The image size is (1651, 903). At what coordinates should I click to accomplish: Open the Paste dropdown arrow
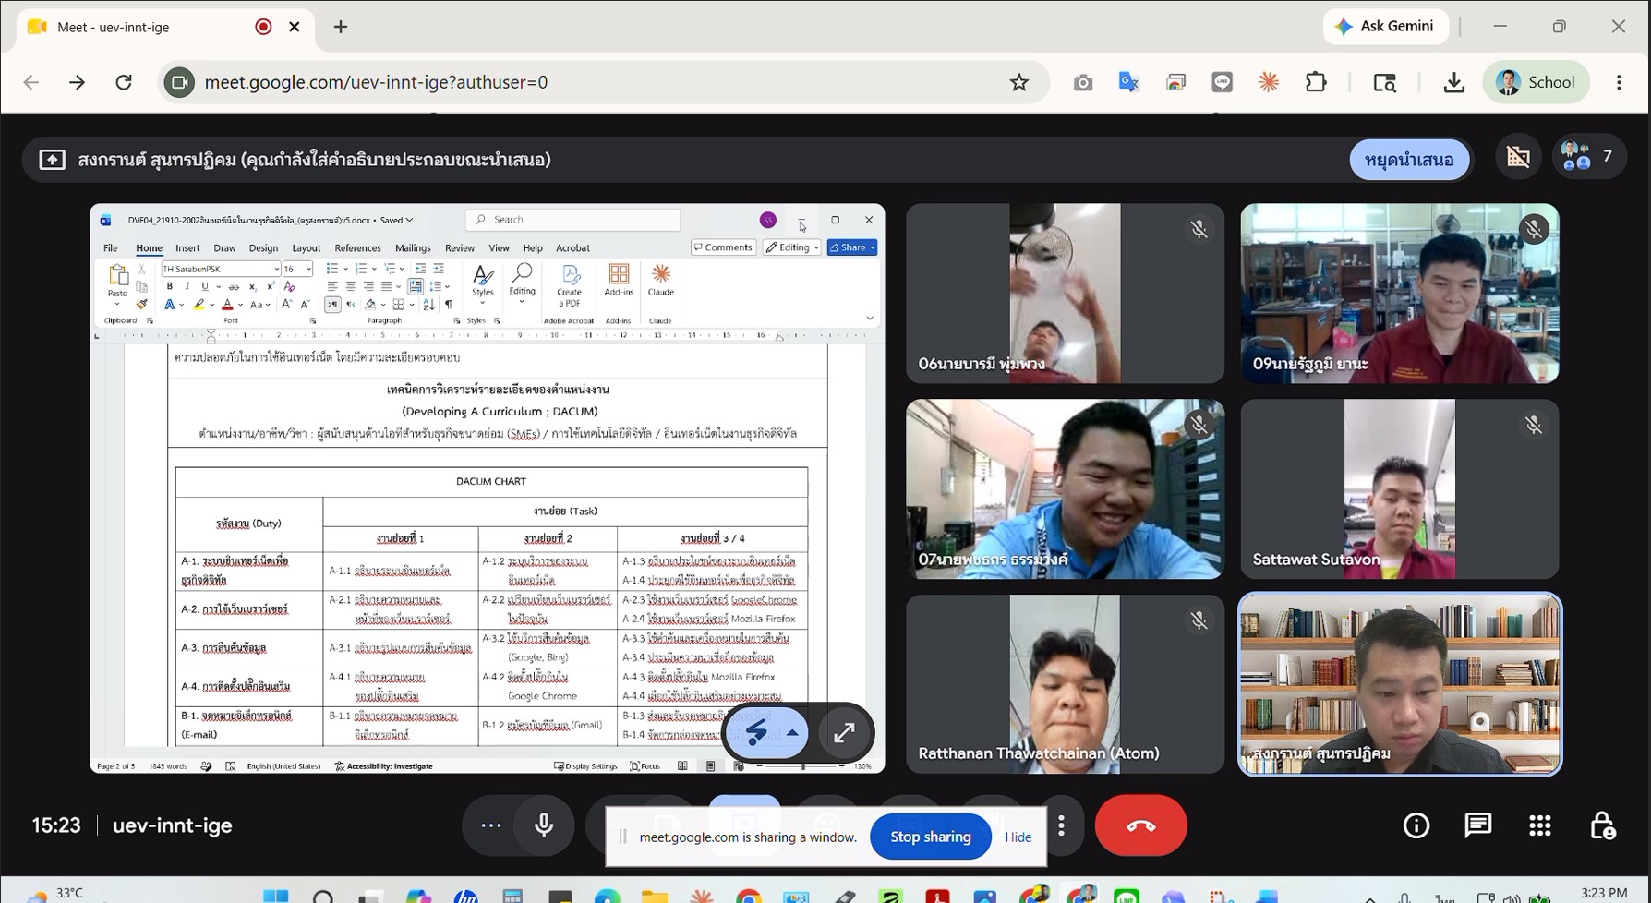click(x=117, y=305)
